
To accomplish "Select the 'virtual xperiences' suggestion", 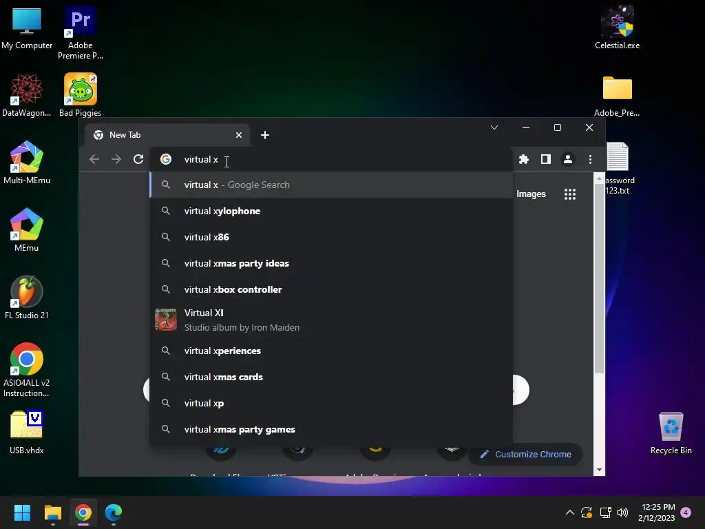I will point(331,351).
